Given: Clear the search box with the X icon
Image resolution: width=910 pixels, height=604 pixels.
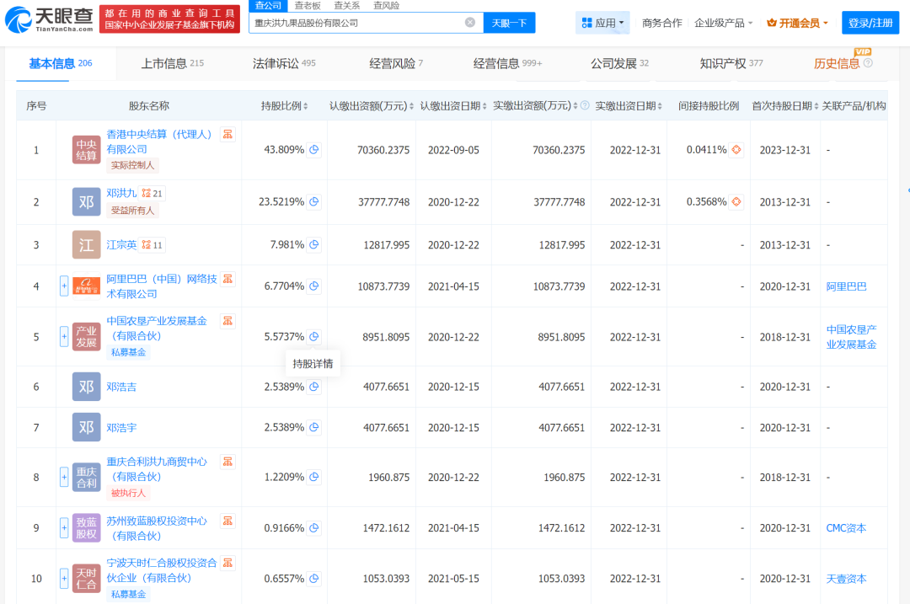Looking at the screenshot, I should (470, 23).
